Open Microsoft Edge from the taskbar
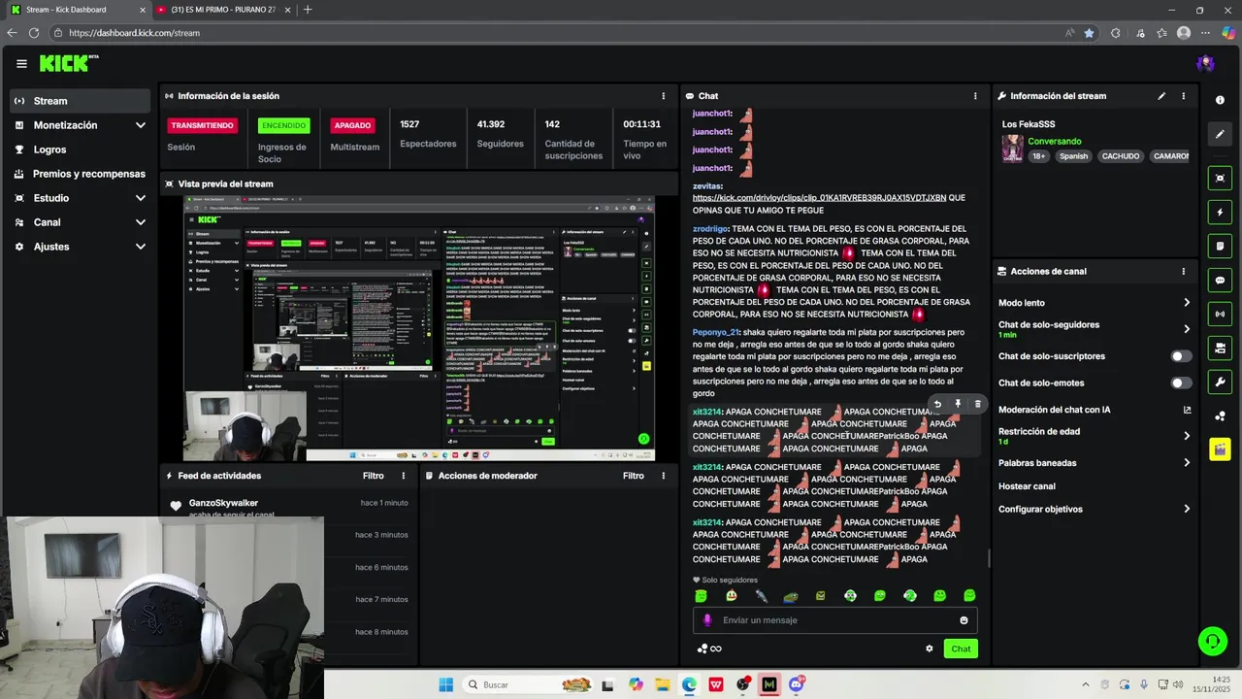This screenshot has height=699, width=1242. pyautogui.click(x=689, y=684)
